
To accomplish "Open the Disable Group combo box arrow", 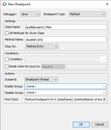I will tap(104, 93).
